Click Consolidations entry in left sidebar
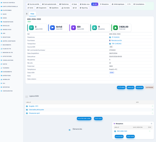This screenshot has width=156, height=142. coord(7,60)
